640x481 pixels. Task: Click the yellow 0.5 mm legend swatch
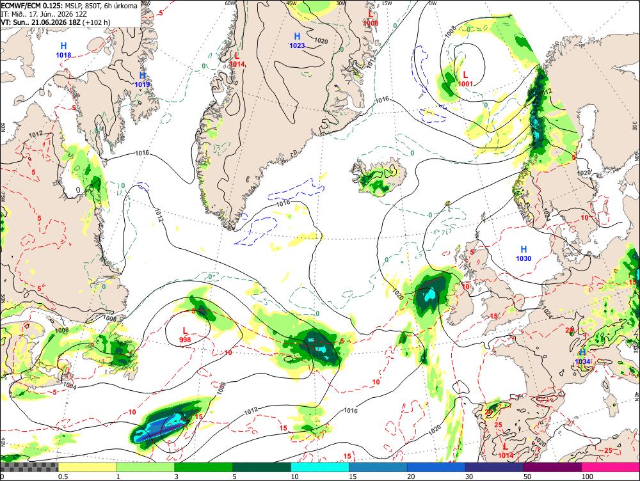coord(87,467)
